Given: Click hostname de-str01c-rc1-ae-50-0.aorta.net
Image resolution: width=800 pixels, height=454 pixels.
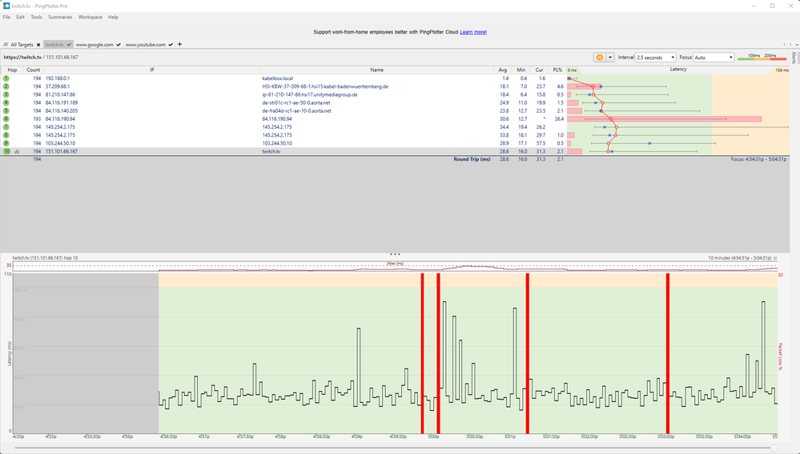Looking at the screenshot, I should pos(296,103).
